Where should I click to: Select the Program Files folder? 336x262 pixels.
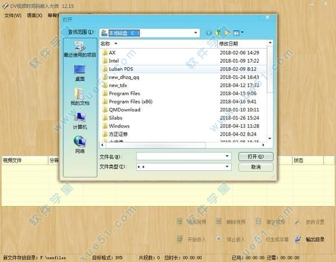(x=121, y=93)
